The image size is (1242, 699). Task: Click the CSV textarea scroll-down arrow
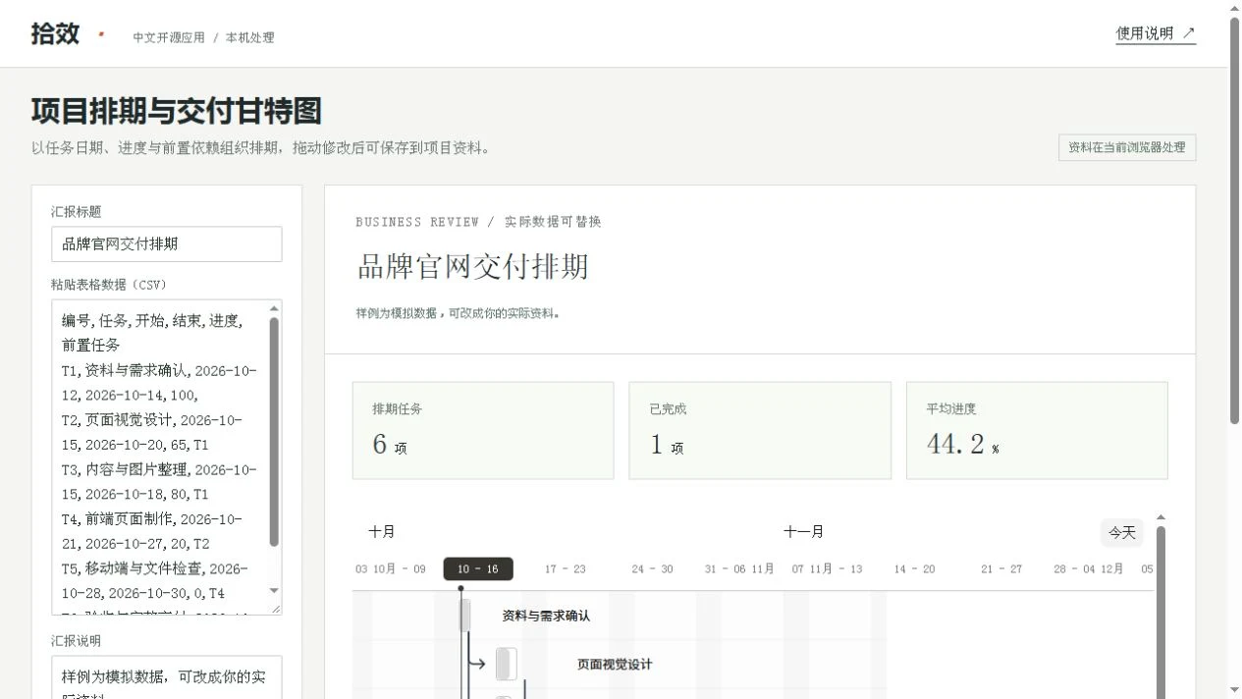[274, 591]
